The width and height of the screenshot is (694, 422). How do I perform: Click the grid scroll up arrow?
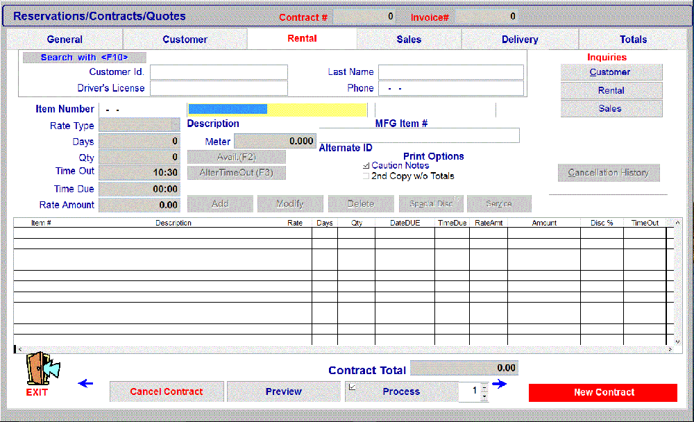click(677, 223)
